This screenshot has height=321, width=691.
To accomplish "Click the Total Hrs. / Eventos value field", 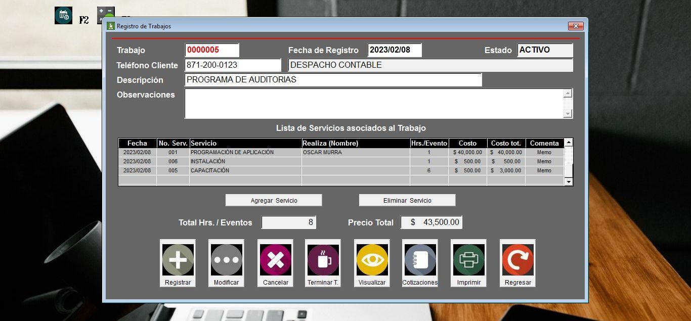I will pos(289,222).
